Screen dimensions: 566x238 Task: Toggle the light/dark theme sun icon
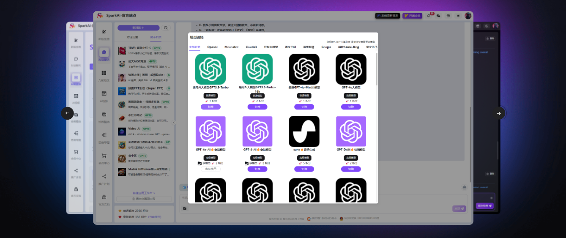pyautogui.click(x=458, y=16)
